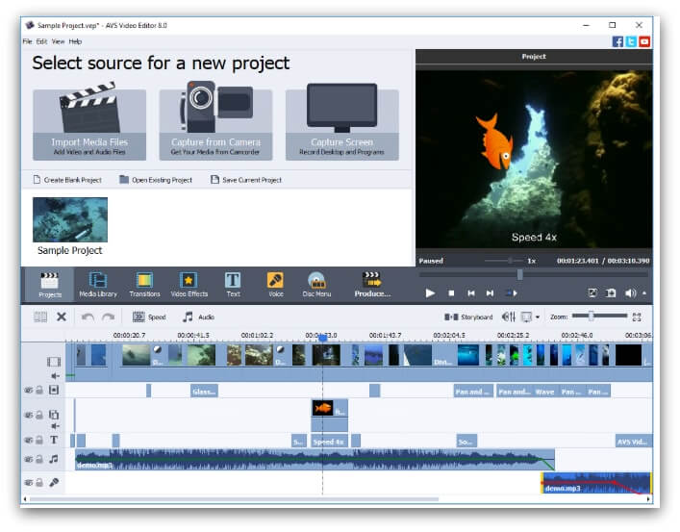The height and width of the screenshot is (532, 680).
Task: Mute the preview volume speaker
Action: click(630, 293)
